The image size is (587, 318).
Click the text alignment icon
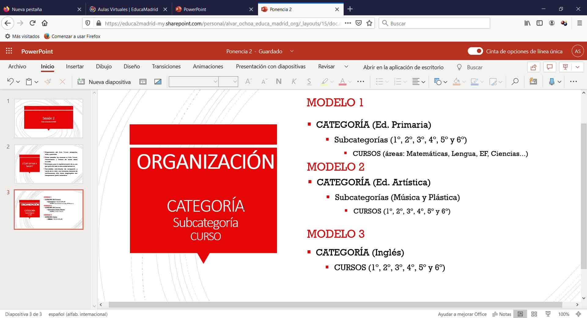pyautogui.click(x=416, y=82)
